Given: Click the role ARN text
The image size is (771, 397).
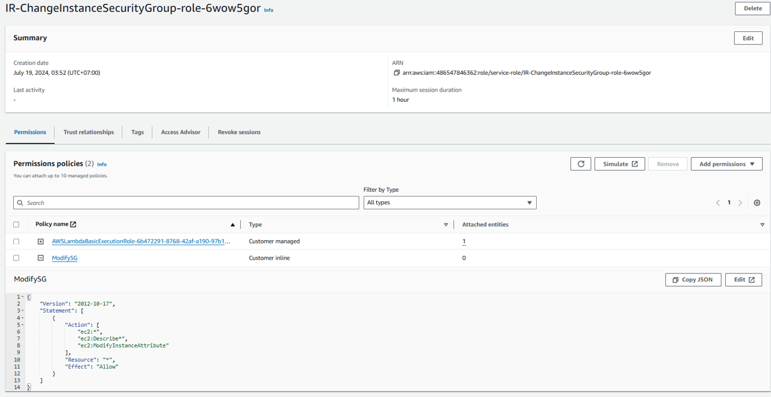Looking at the screenshot, I should click(526, 73).
